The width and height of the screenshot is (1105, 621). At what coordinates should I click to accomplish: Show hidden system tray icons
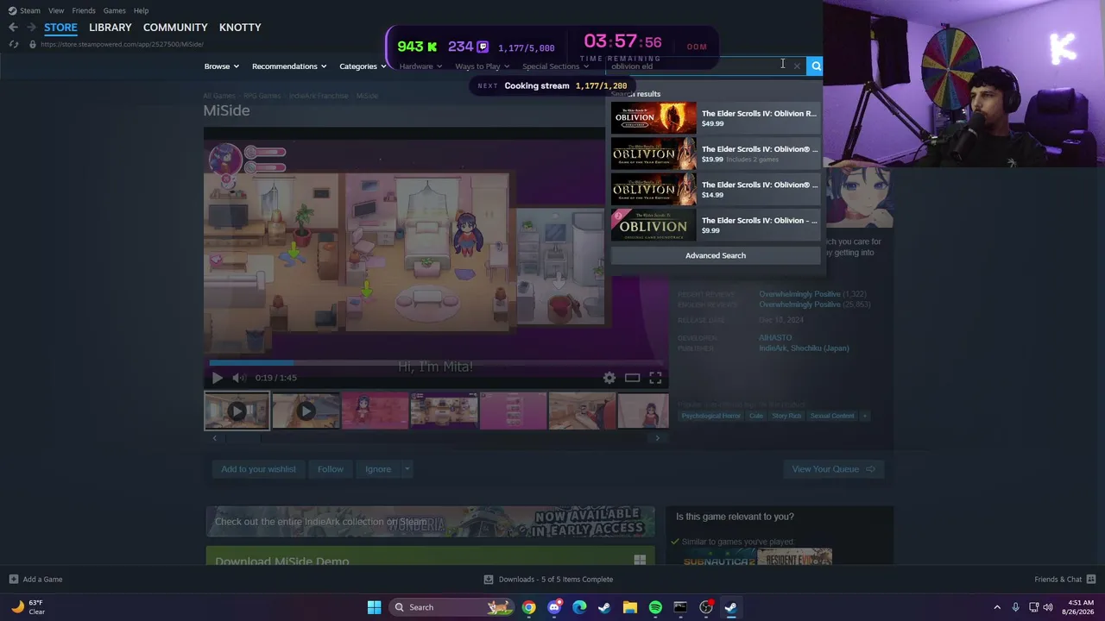pyautogui.click(x=997, y=607)
